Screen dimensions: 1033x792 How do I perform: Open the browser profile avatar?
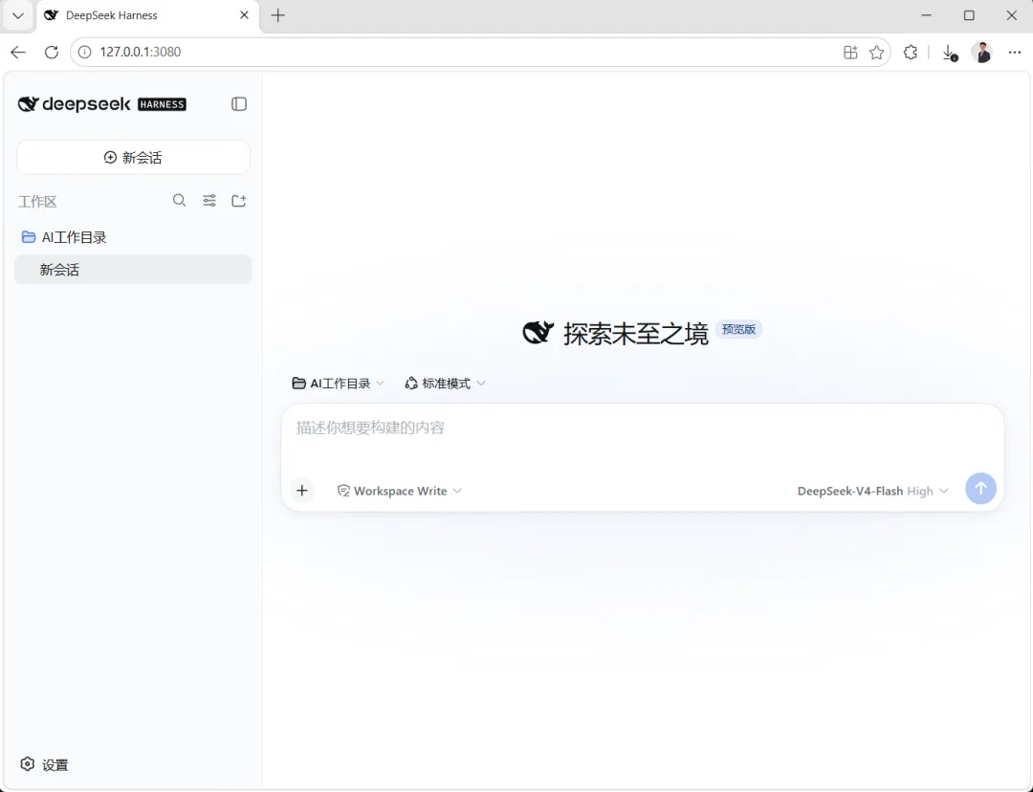981,52
